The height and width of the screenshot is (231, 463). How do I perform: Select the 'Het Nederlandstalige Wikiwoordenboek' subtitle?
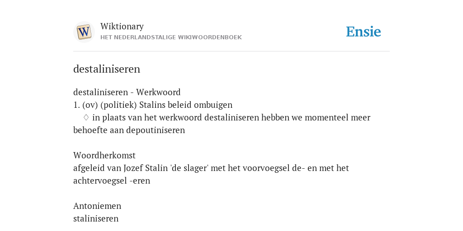(171, 37)
